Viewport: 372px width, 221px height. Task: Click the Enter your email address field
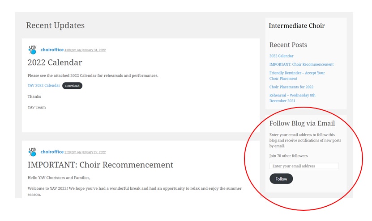(304, 166)
